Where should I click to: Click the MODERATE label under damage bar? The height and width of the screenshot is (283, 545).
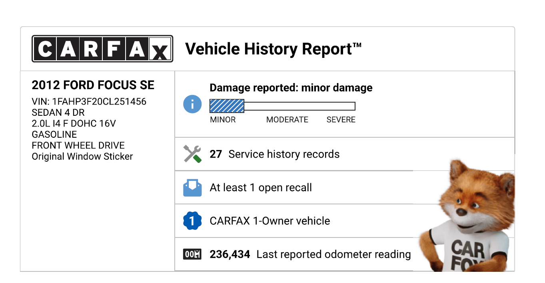click(x=287, y=120)
